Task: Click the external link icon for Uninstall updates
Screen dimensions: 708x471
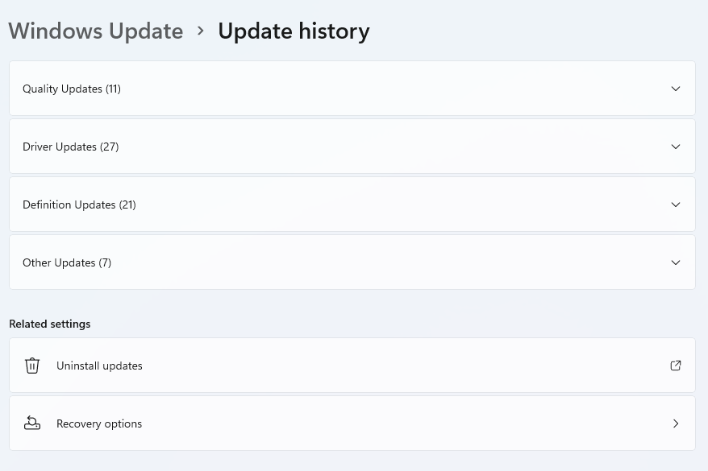Action: click(x=676, y=366)
